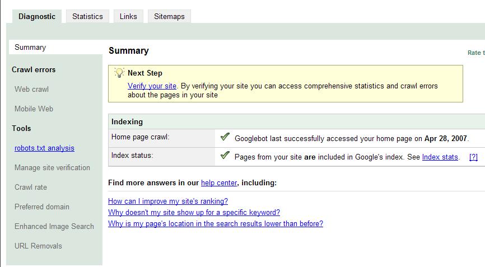Open the Links tab

pos(128,16)
